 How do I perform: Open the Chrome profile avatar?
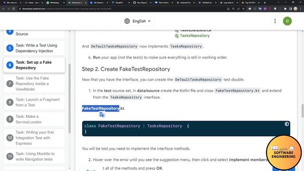pos(295,9)
